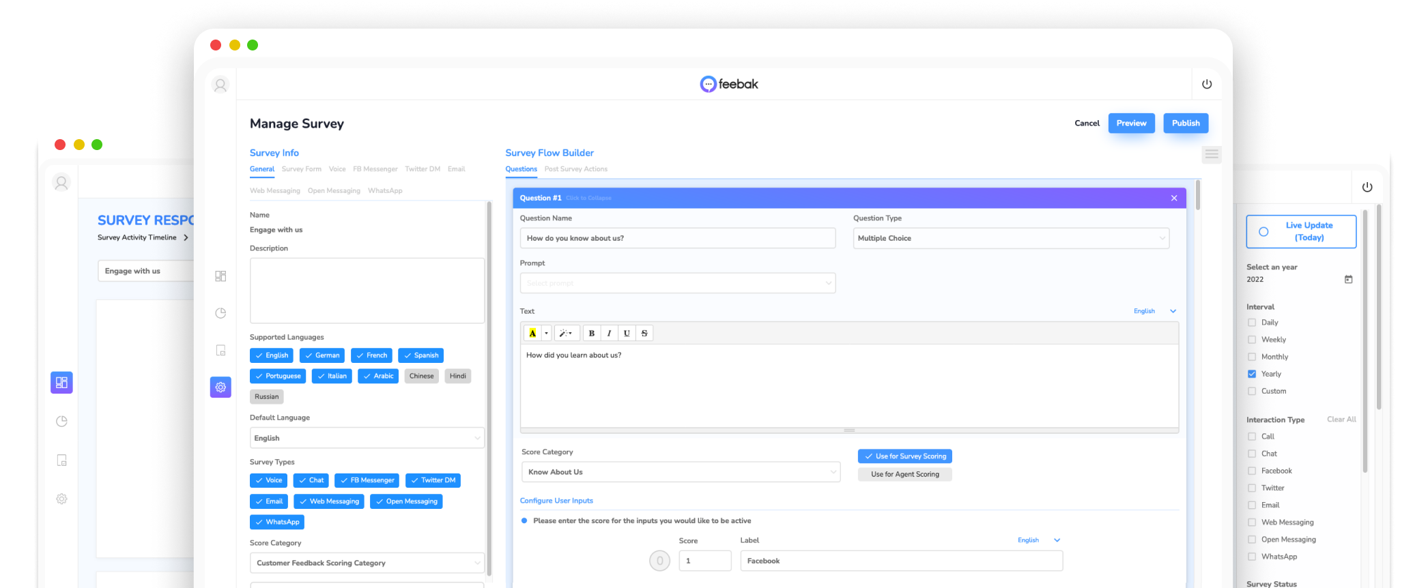Click Clear All next to Interaction Type

pyautogui.click(x=1341, y=420)
